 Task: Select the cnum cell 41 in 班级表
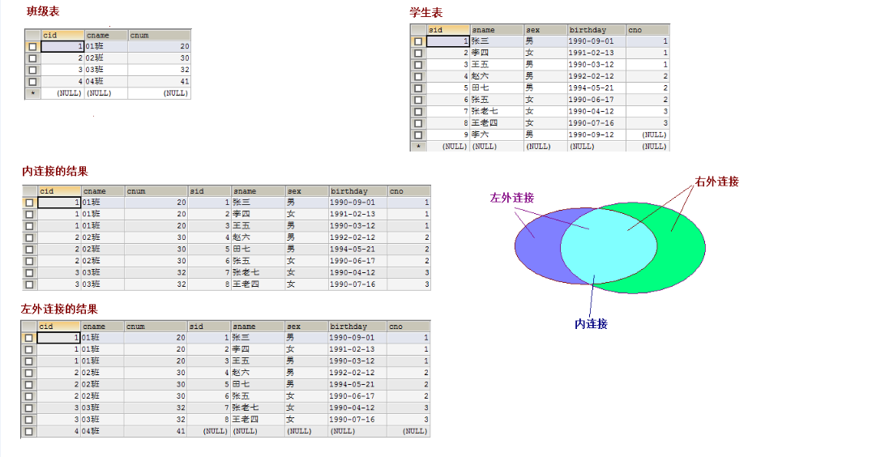(160, 82)
